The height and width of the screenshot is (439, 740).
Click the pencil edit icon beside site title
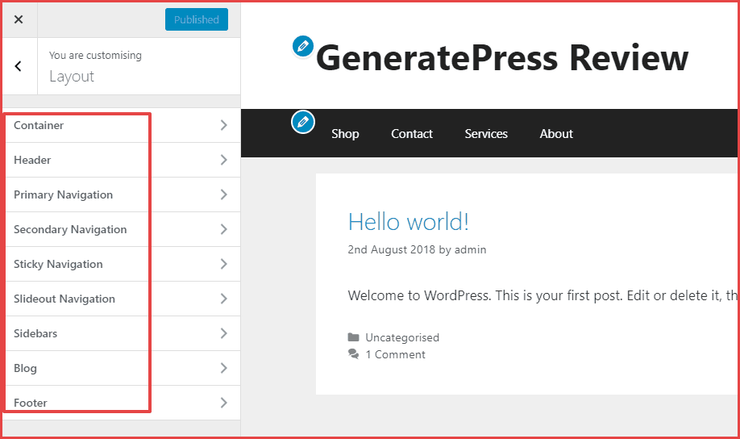click(303, 46)
